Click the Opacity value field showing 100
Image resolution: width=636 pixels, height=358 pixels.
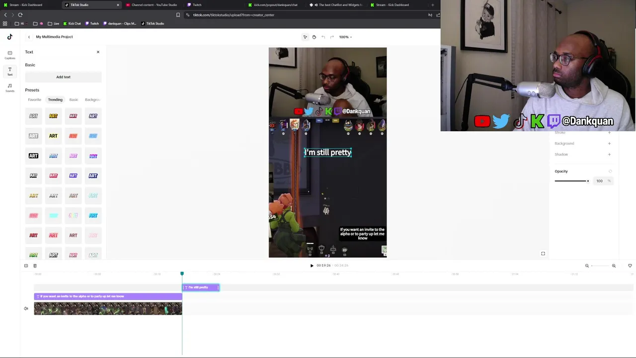point(603,181)
